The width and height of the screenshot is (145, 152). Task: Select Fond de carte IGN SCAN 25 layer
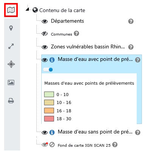84,145
